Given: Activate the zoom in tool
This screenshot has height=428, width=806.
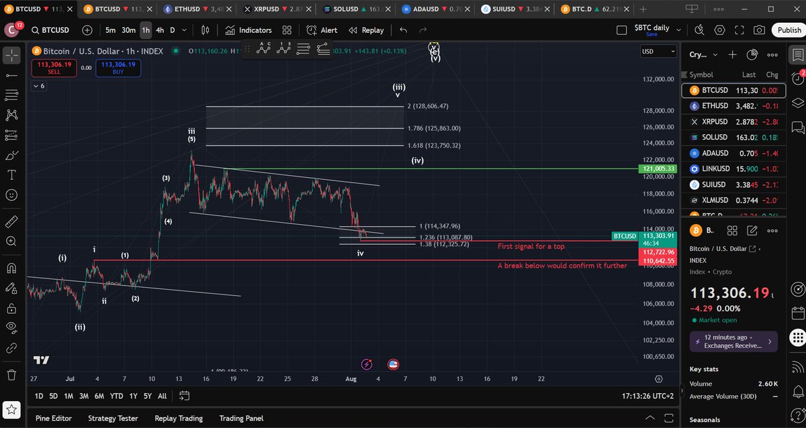Looking at the screenshot, I should click(11, 241).
